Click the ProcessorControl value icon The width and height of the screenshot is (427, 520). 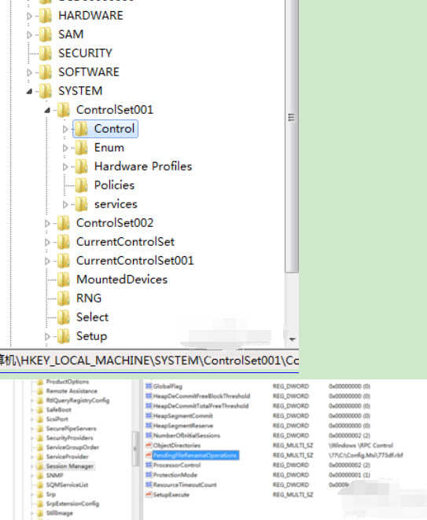pyautogui.click(x=149, y=465)
